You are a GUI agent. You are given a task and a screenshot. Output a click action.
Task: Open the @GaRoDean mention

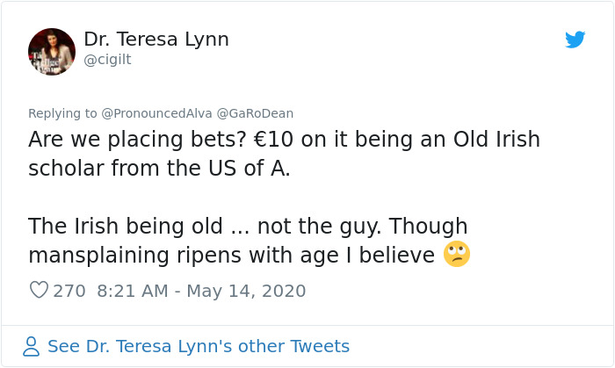255,113
